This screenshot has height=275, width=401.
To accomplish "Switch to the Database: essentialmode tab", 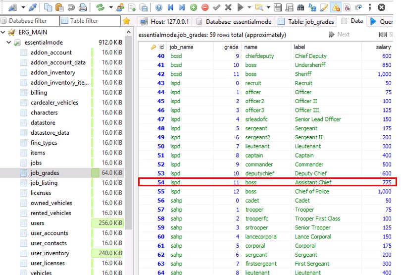I will (233, 21).
